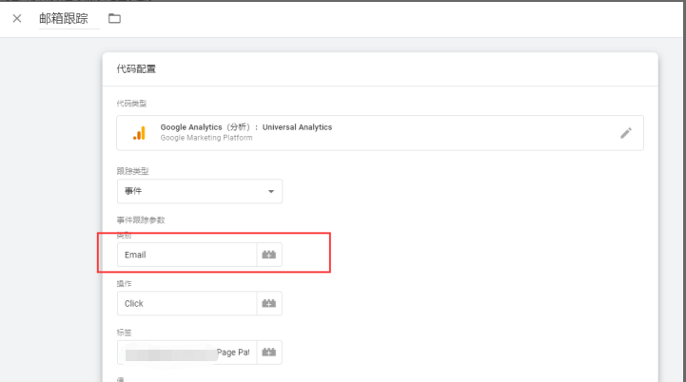Click the 操作 label above the Click field
Screen dimensions: 686x382
click(x=125, y=283)
